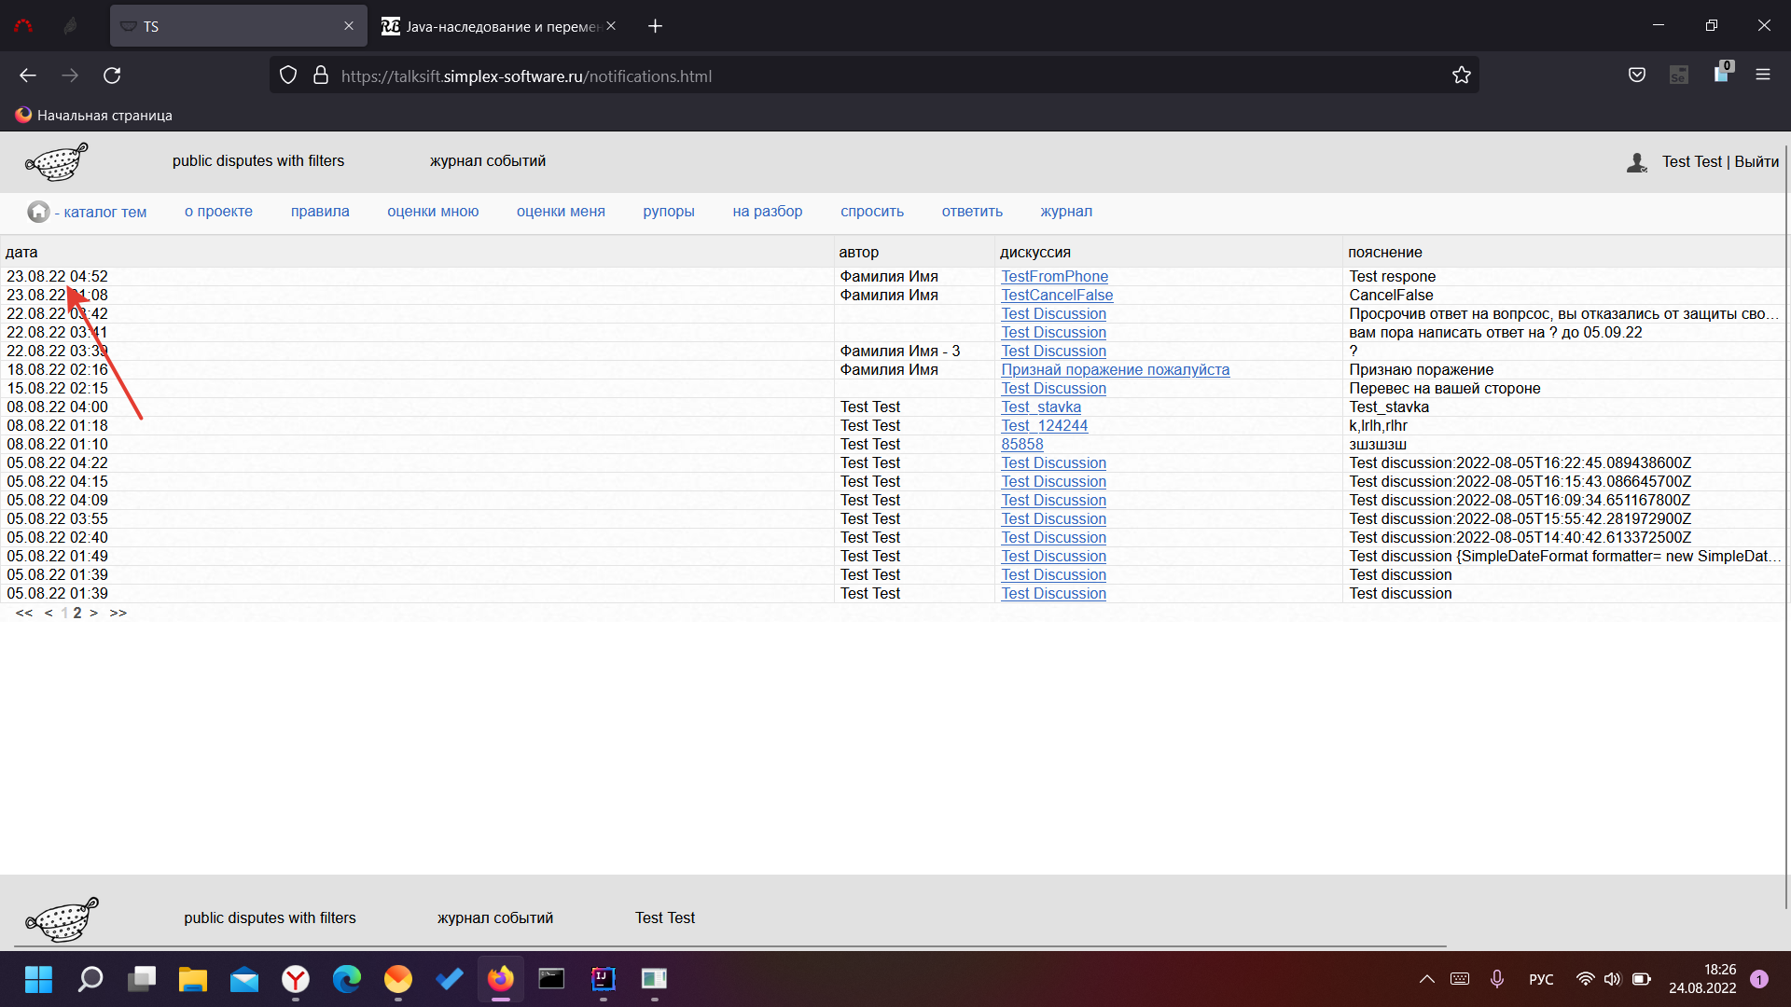Open оценки мною menu item
Image resolution: width=1791 pixels, height=1007 pixels.
tap(433, 212)
